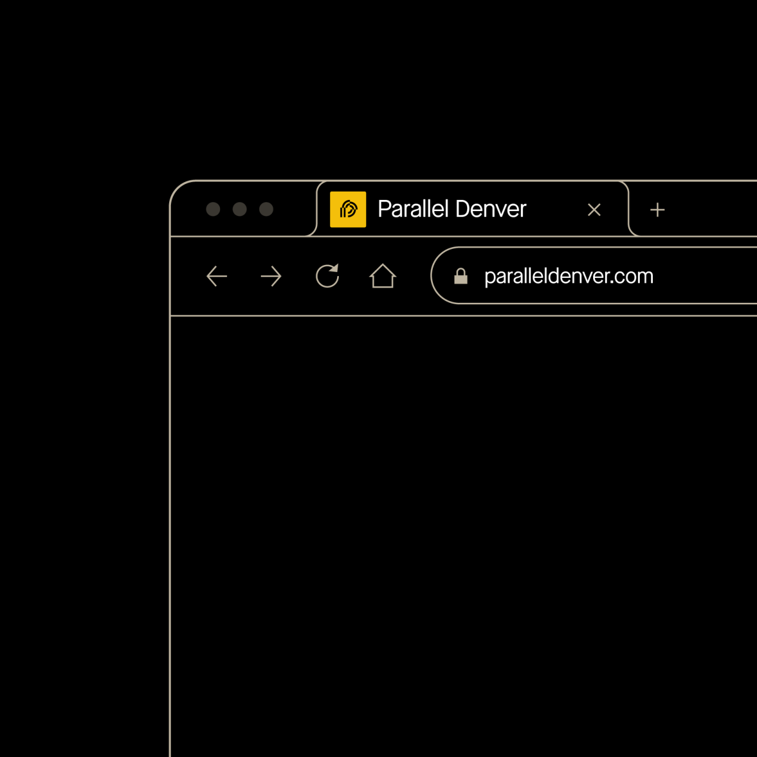This screenshot has width=757, height=757.
Task: Click the middle window control dot
Action: pyautogui.click(x=240, y=209)
